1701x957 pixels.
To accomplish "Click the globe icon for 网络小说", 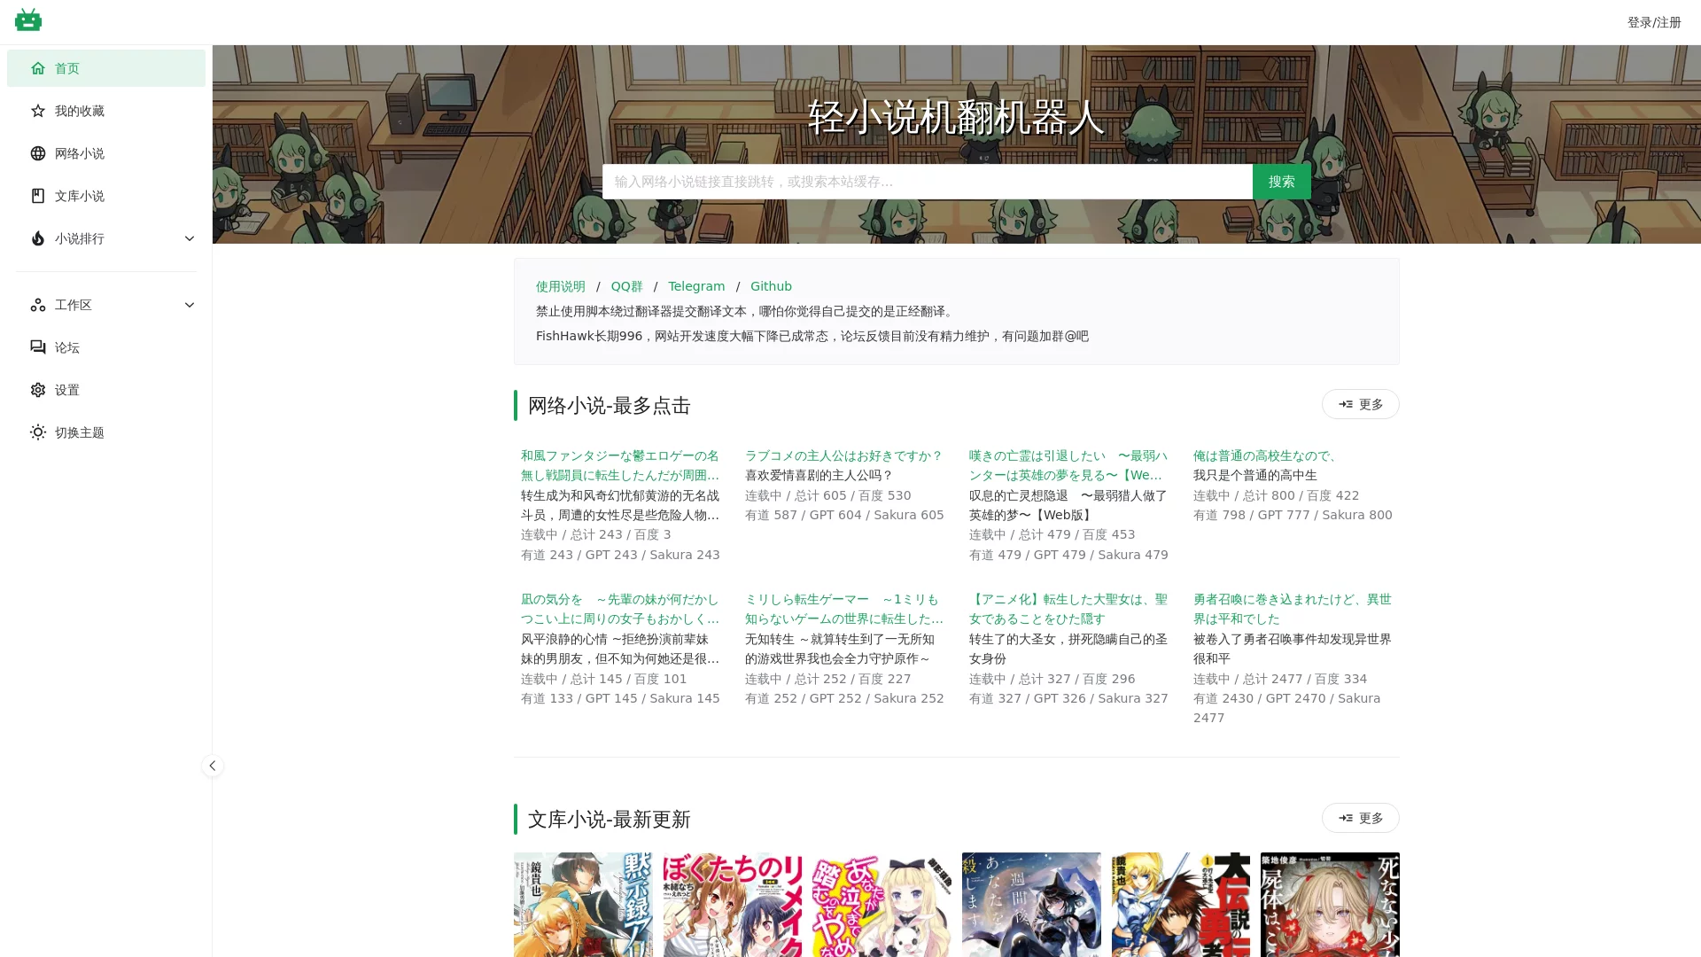I will click(x=37, y=153).
